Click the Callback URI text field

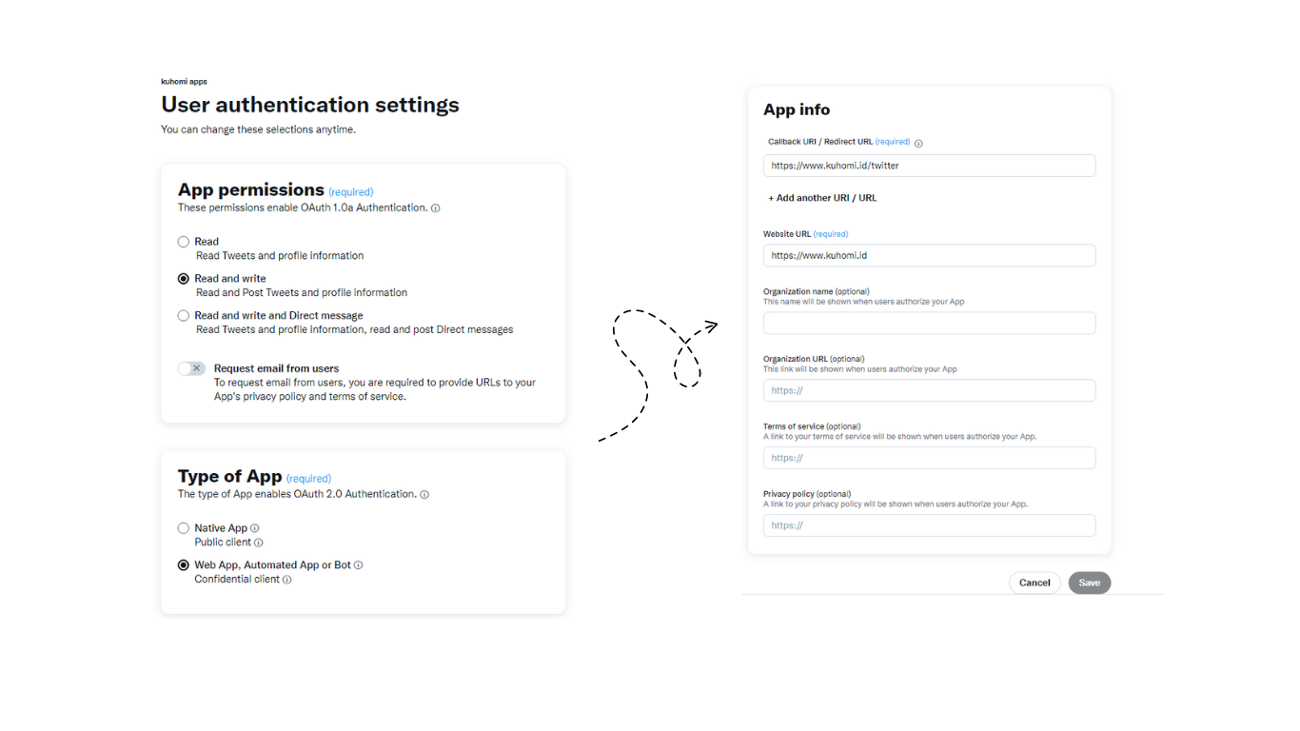929,166
